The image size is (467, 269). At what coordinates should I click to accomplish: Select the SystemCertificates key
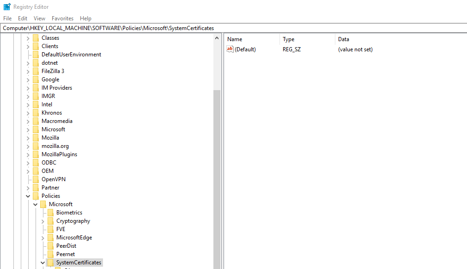pyautogui.click(x=79, y=263)
